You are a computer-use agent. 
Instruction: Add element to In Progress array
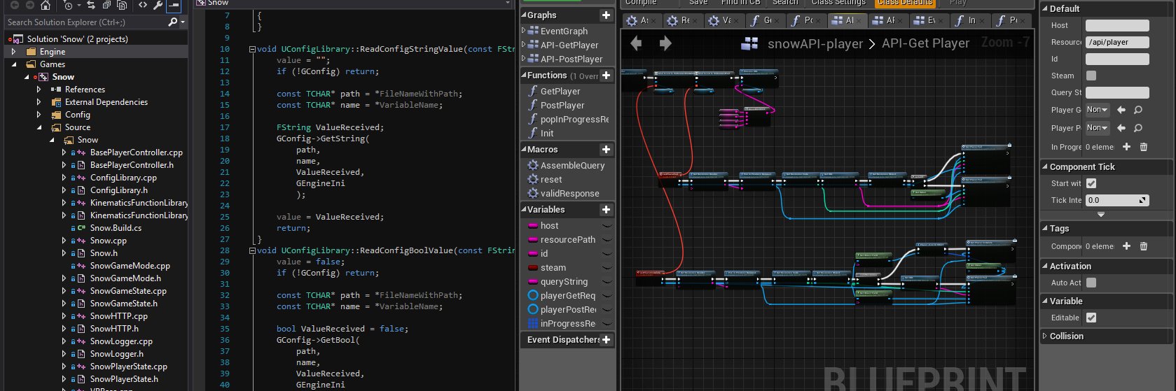pos(1126,147)
